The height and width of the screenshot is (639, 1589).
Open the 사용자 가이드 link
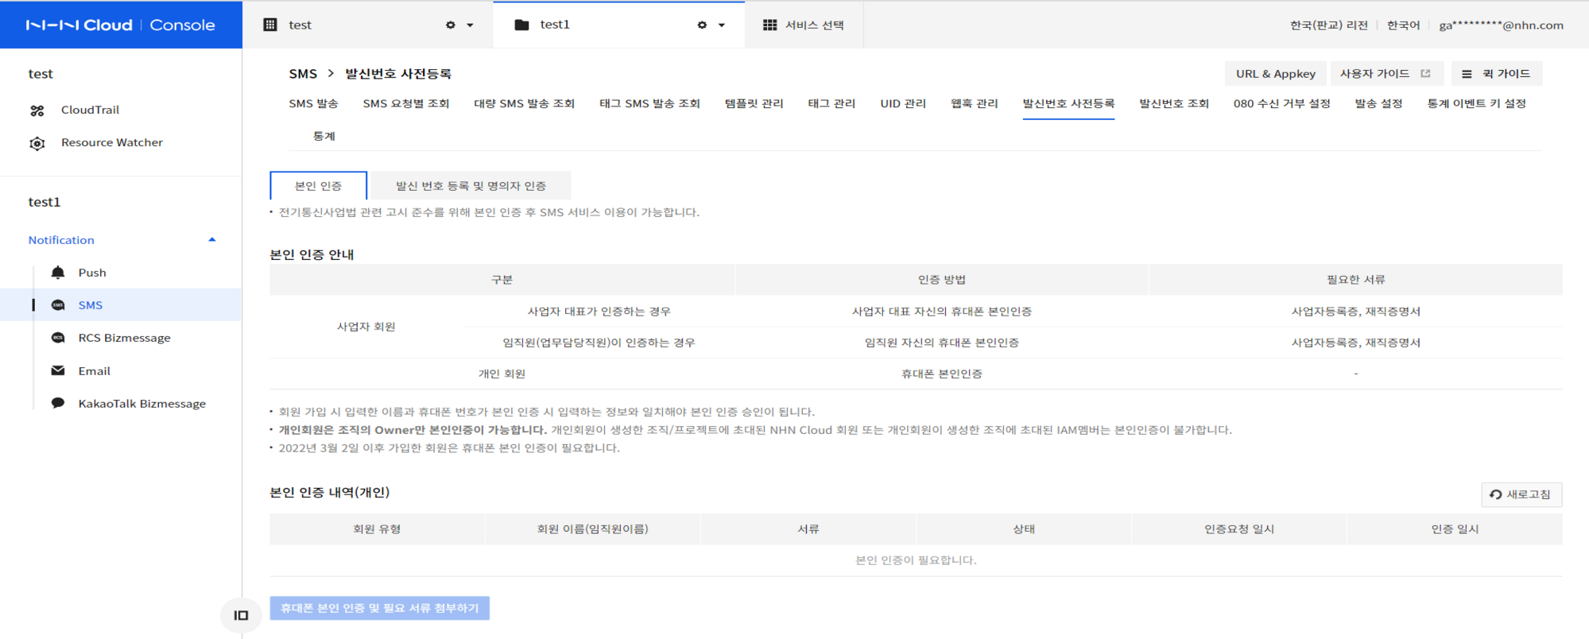[1386, 73]
